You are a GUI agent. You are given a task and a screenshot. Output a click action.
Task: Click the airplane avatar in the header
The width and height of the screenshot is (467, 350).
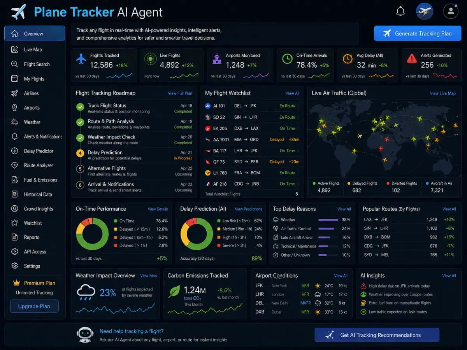(x=425, y=11)
